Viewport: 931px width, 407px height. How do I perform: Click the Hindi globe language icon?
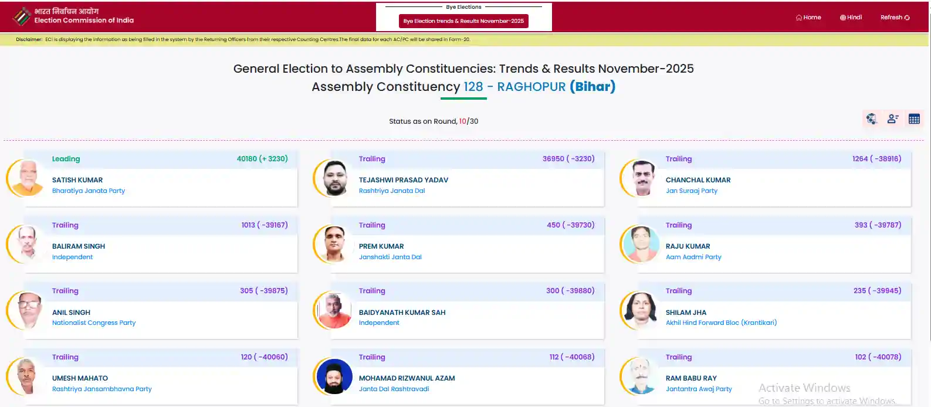coord(843,18)
